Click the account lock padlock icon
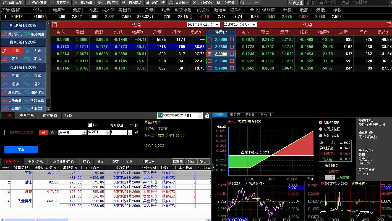This screenshot has height=221, width=392. point(207,116)
